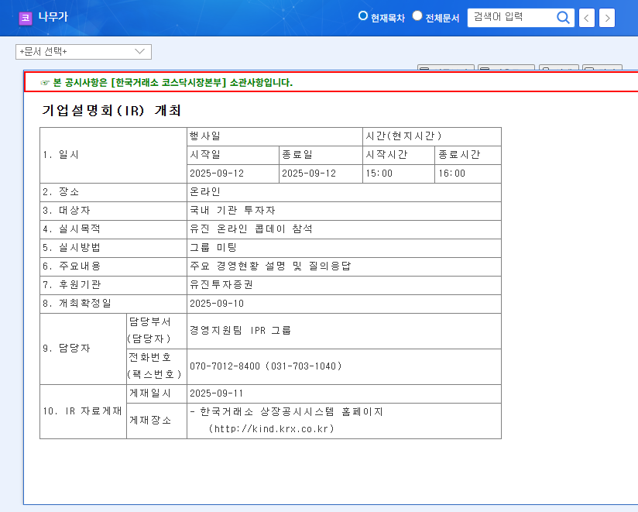Select the 2025-09-12 start date cell
The image size is (638, 512).
(232, 173)
